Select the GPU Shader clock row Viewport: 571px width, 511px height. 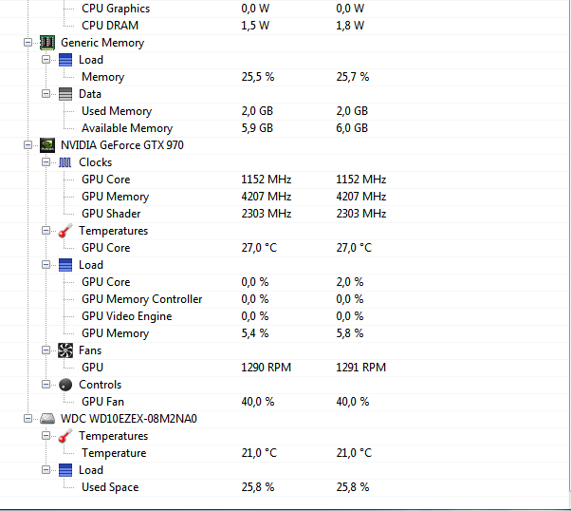click(110, 214)
